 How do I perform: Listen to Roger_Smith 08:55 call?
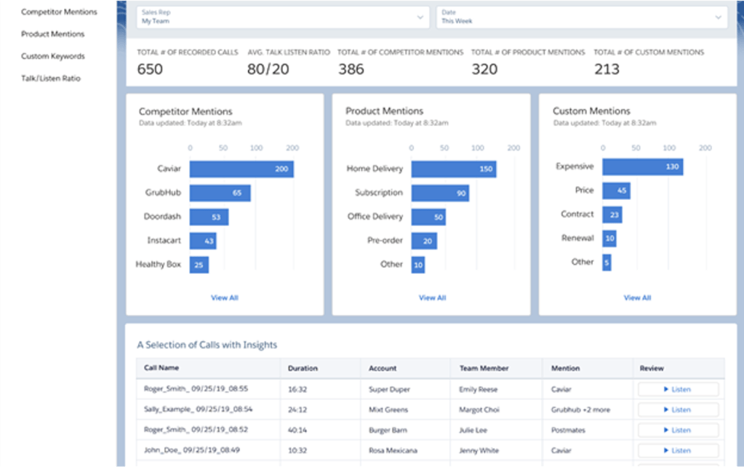678,389
